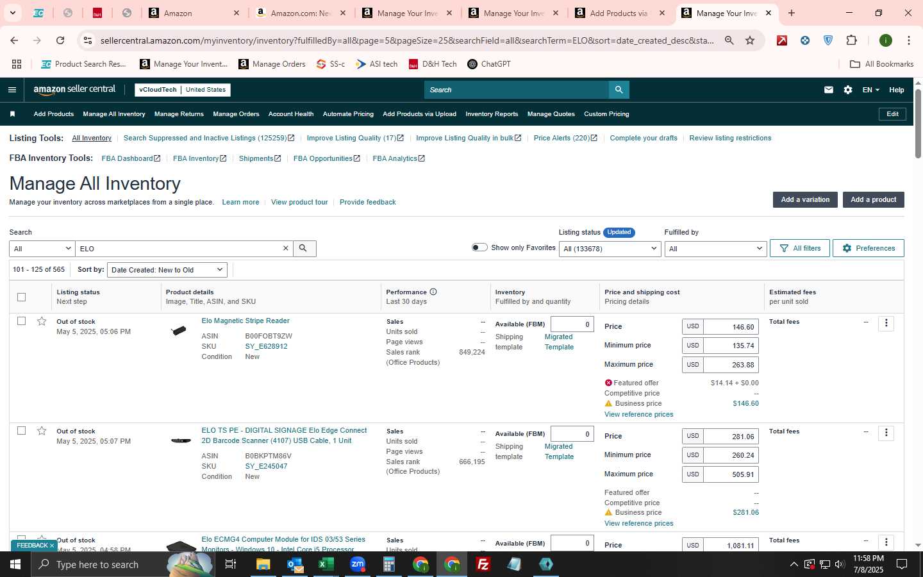
Task: Open the Sort by Date Created dropdown
Action: click(167, 270)
